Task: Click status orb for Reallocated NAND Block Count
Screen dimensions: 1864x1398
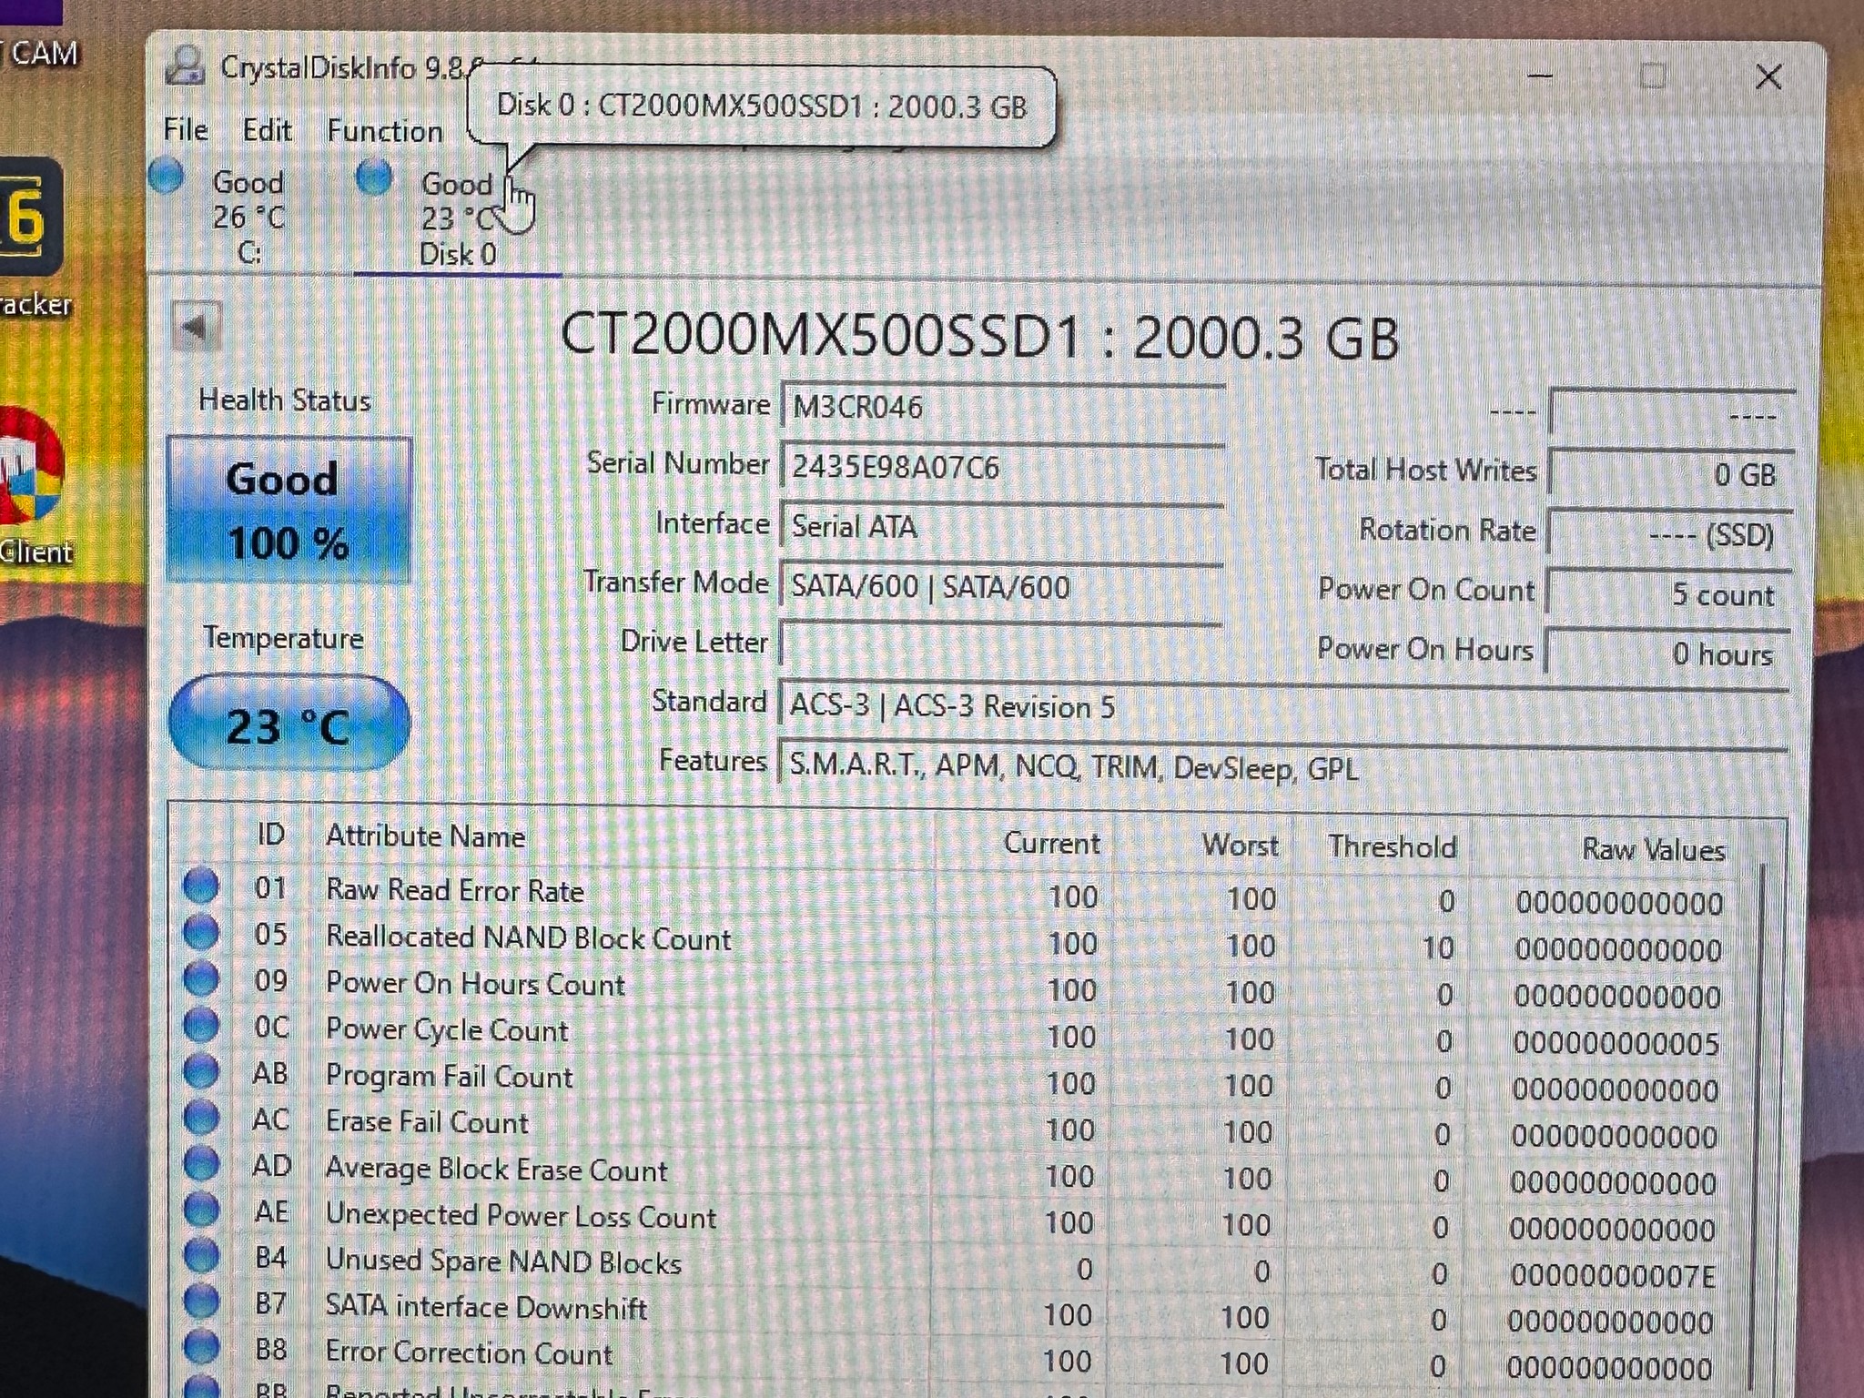Action: (201, 932)
